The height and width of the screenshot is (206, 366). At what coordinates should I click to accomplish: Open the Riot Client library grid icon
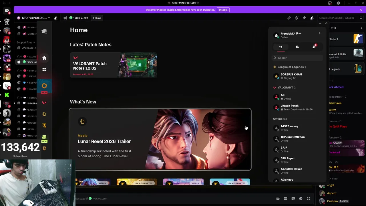[x=44, y=69]
